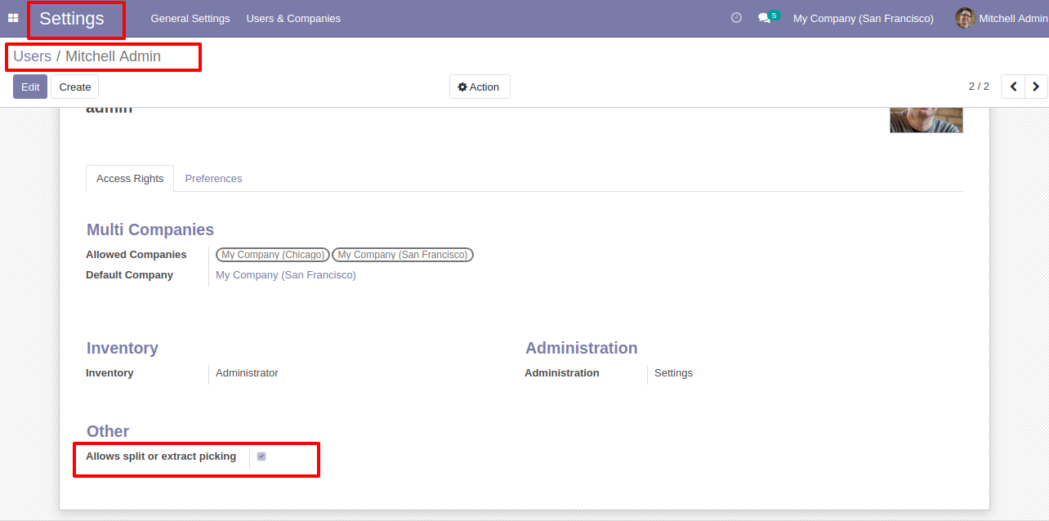The image size is (1049, 521).
Task: Click the Edit button
Action: (x=30, y=87)
